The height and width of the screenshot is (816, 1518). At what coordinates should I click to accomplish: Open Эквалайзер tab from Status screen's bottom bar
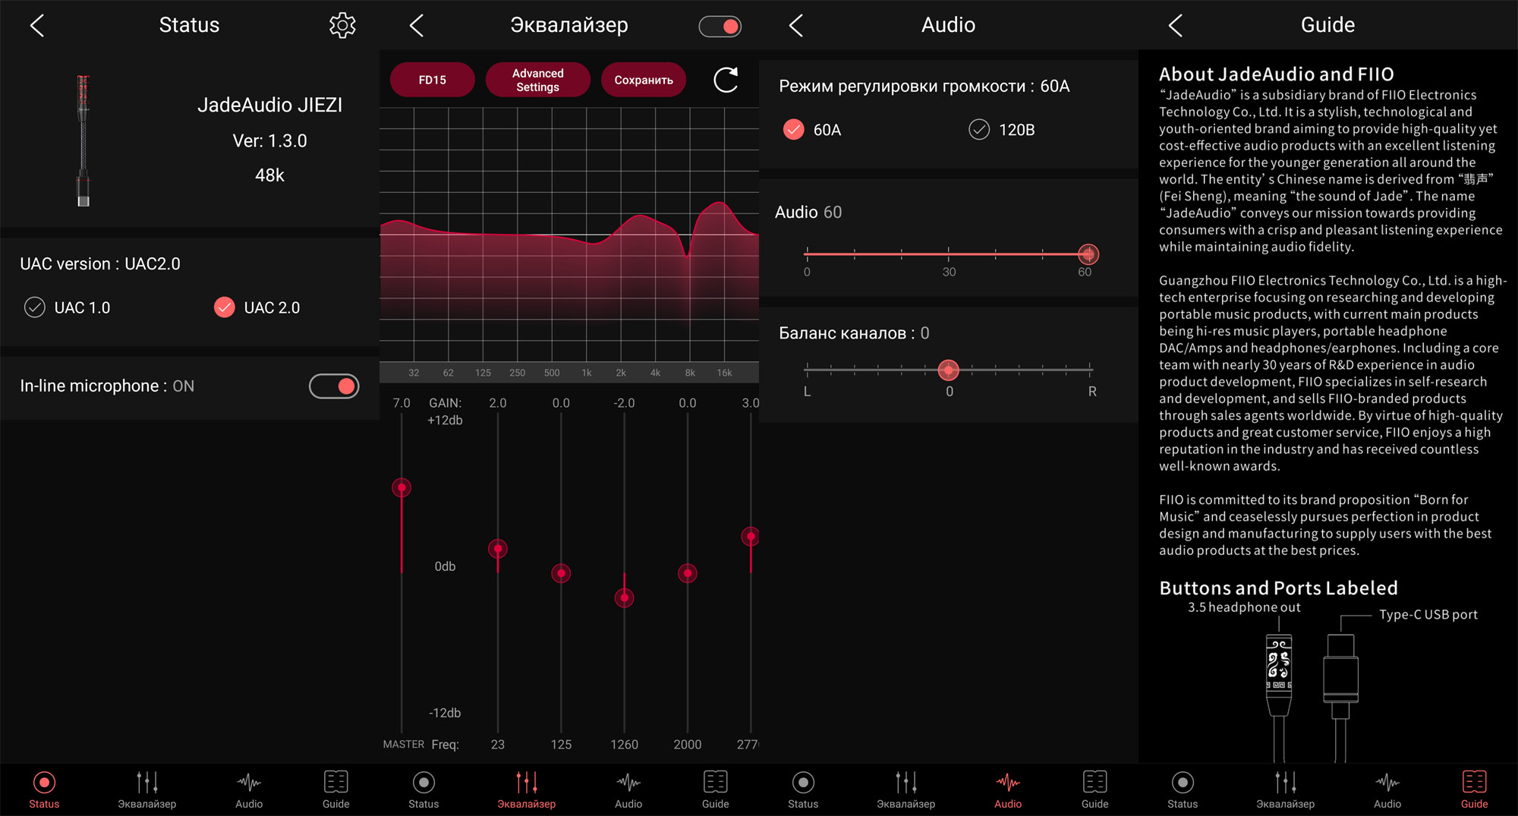(x=146, y=789)
